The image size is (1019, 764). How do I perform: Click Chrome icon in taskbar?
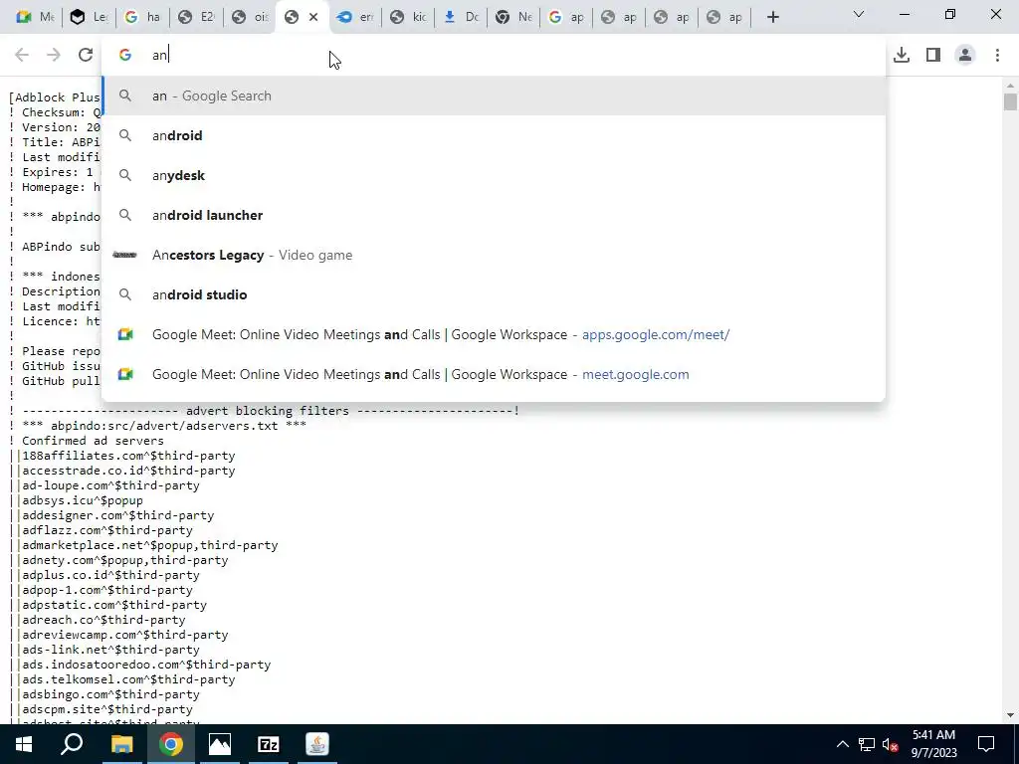click(x=171, y=744)
